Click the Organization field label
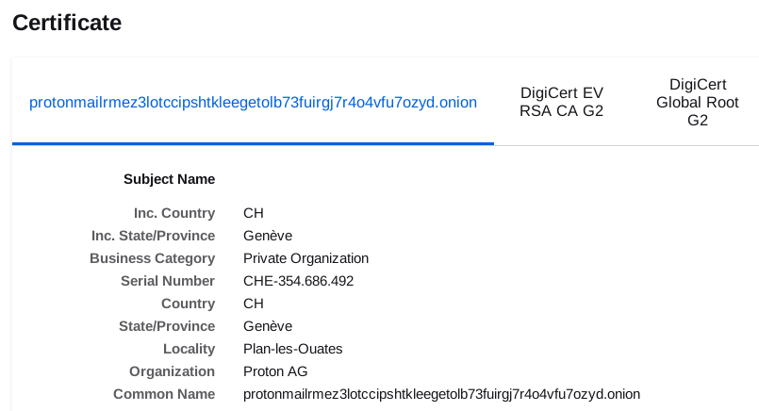This screenshot has height=411, width=759. pos(173,371)
